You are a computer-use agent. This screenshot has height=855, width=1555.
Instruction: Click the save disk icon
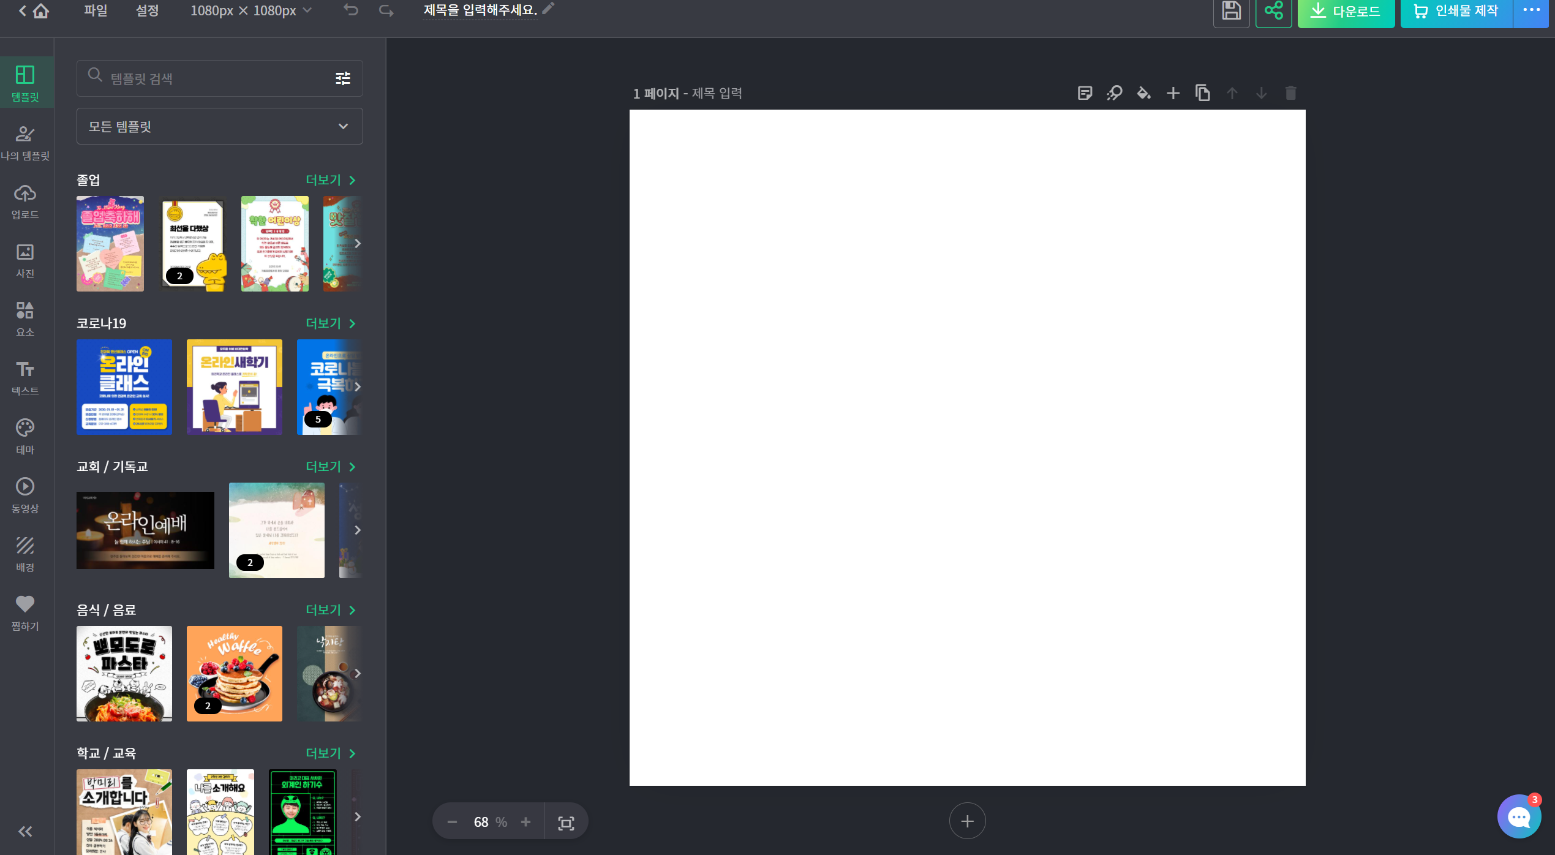(x=1231, y=11)
